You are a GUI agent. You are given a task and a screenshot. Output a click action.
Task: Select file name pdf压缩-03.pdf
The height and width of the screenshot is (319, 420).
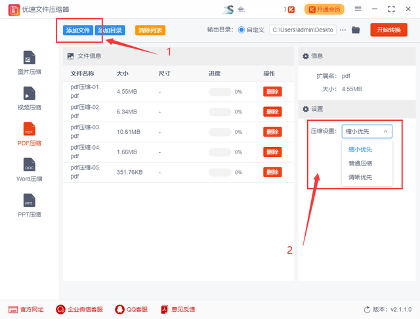85,131
